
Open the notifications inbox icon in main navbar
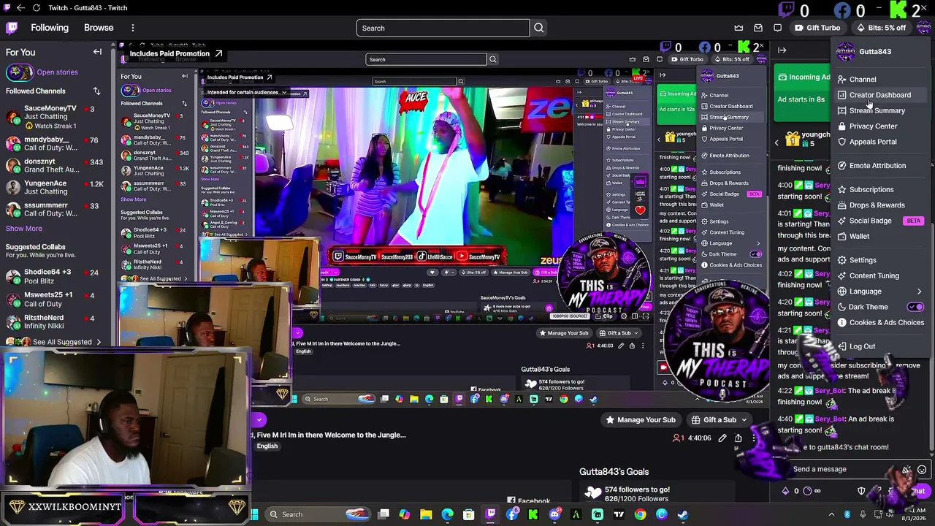pyautogui.click(x=758, y=28)
